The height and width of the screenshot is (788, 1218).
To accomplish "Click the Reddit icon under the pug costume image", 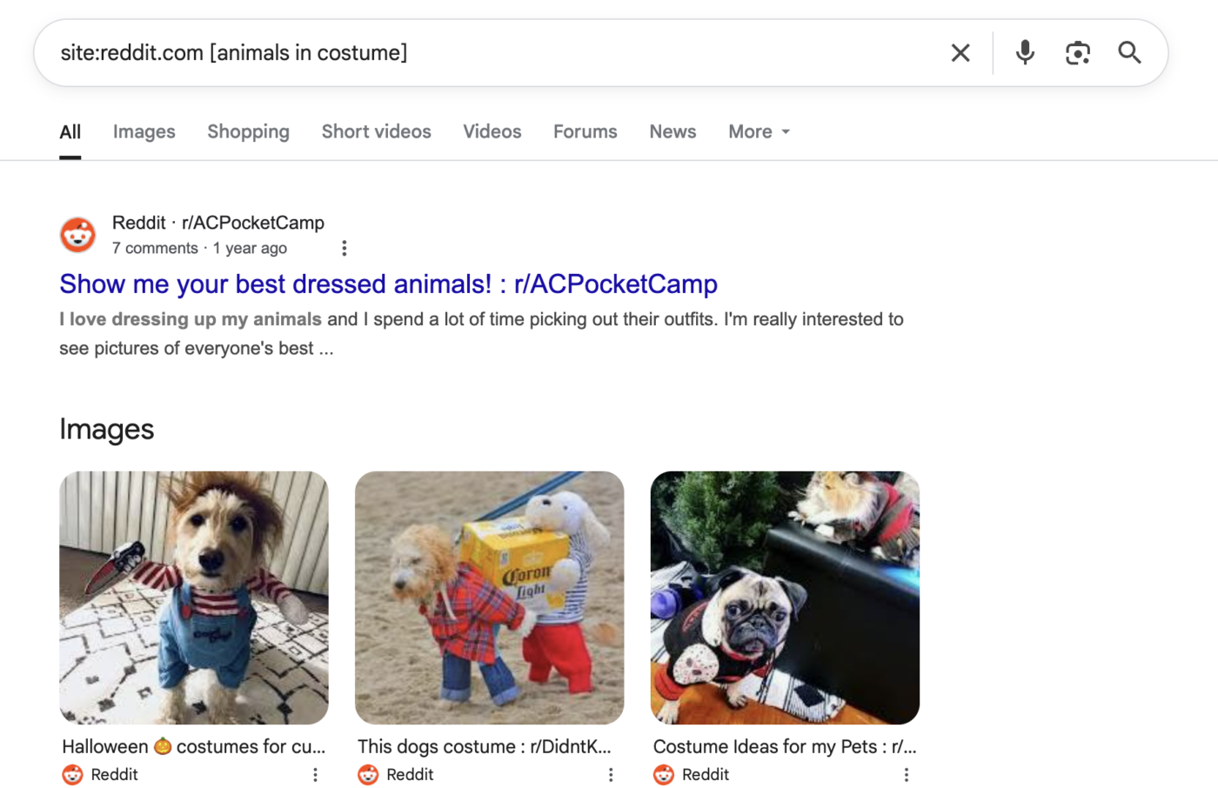I will 663,774.
